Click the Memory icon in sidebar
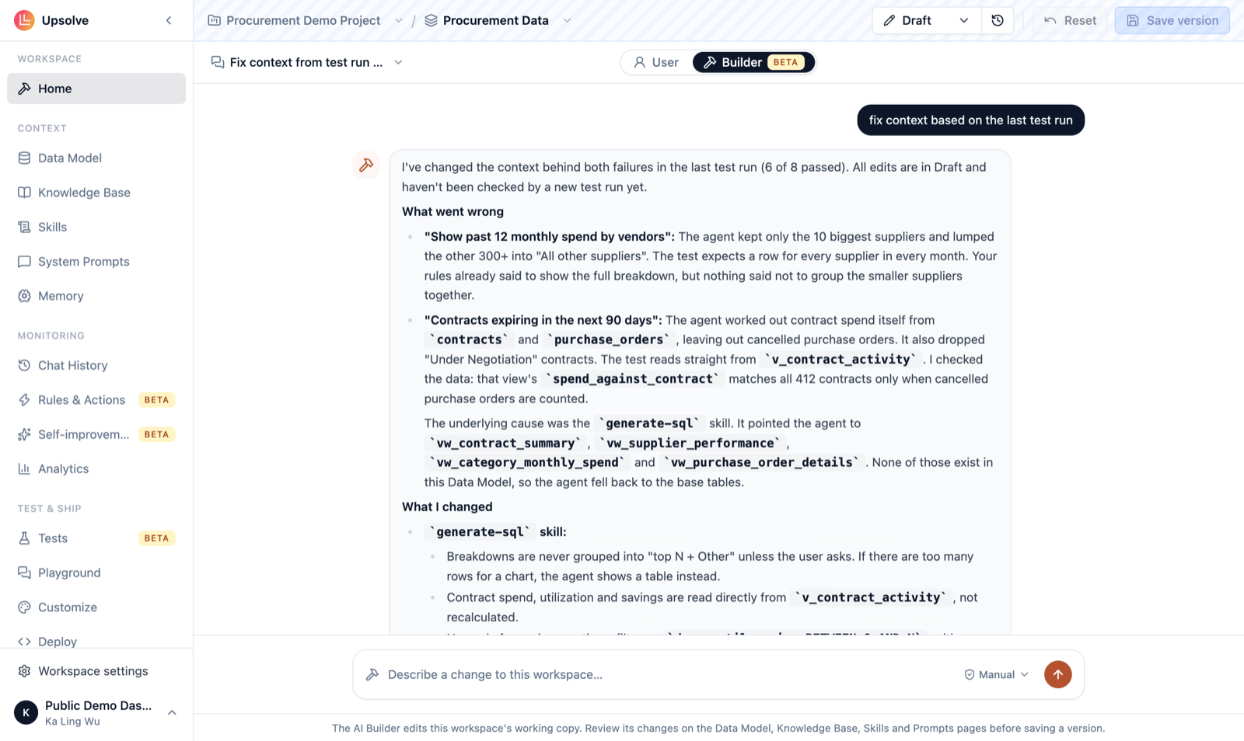Screen dimensions: 1244x741 tap(24, 296)
